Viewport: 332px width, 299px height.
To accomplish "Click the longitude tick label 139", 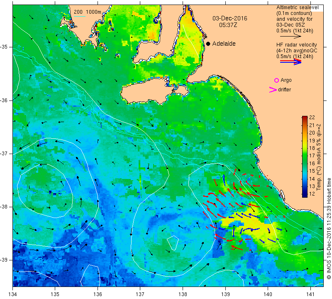I will coord(225,294).
